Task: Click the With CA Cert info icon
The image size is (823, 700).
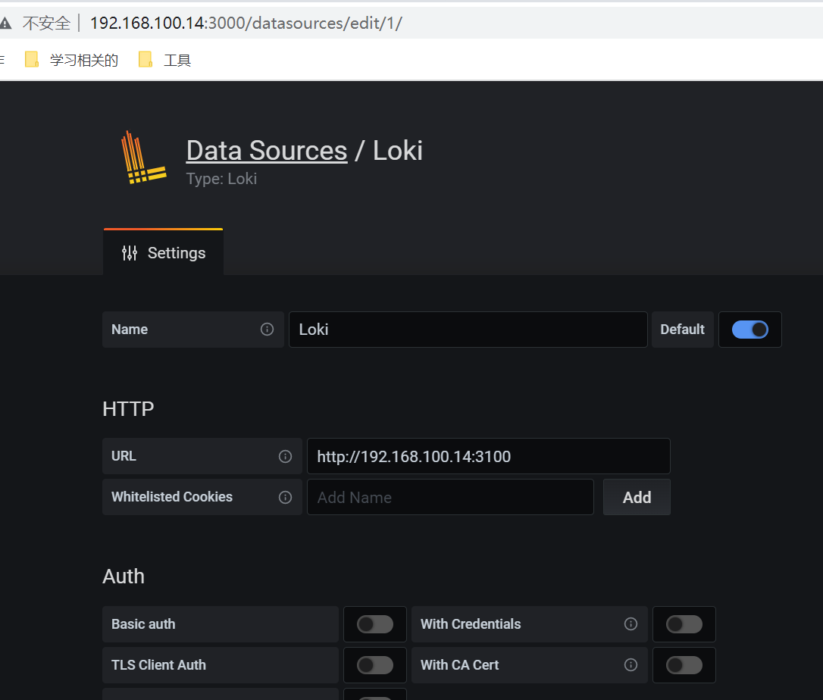Action: coord(631,665)
